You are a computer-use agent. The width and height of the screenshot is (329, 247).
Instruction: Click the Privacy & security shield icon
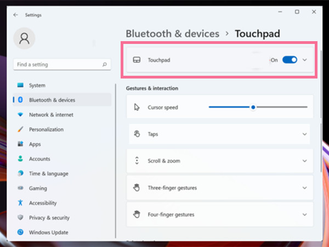[x=20, y=218]
